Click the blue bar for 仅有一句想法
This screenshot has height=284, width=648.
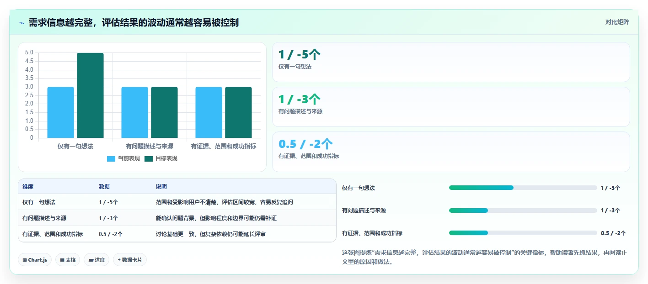click(x=61, y=112)
